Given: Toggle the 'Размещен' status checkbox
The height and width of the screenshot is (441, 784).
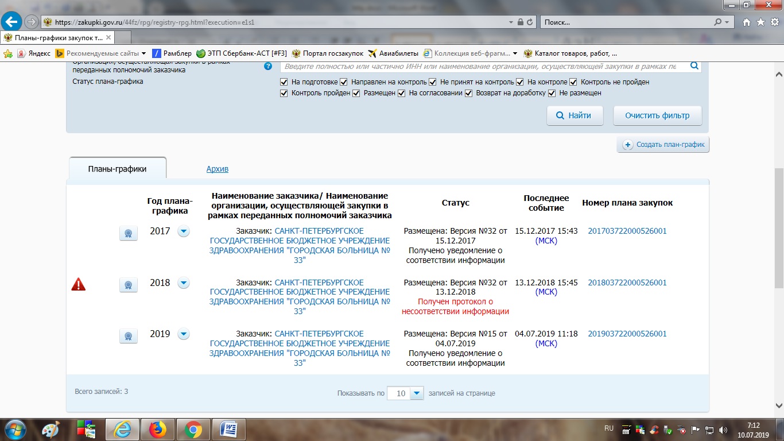Looking at the screenshot, I should point(356,93).
